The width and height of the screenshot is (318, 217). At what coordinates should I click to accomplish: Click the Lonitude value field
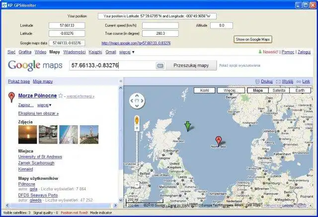point(67,25)
